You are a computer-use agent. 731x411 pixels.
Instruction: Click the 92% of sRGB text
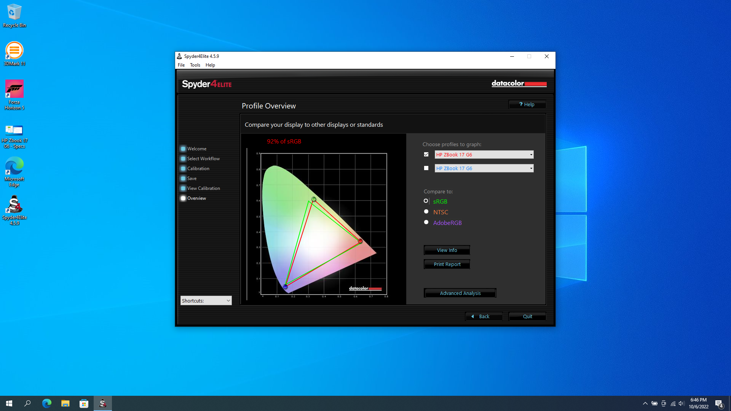click(x=284, y=142)
